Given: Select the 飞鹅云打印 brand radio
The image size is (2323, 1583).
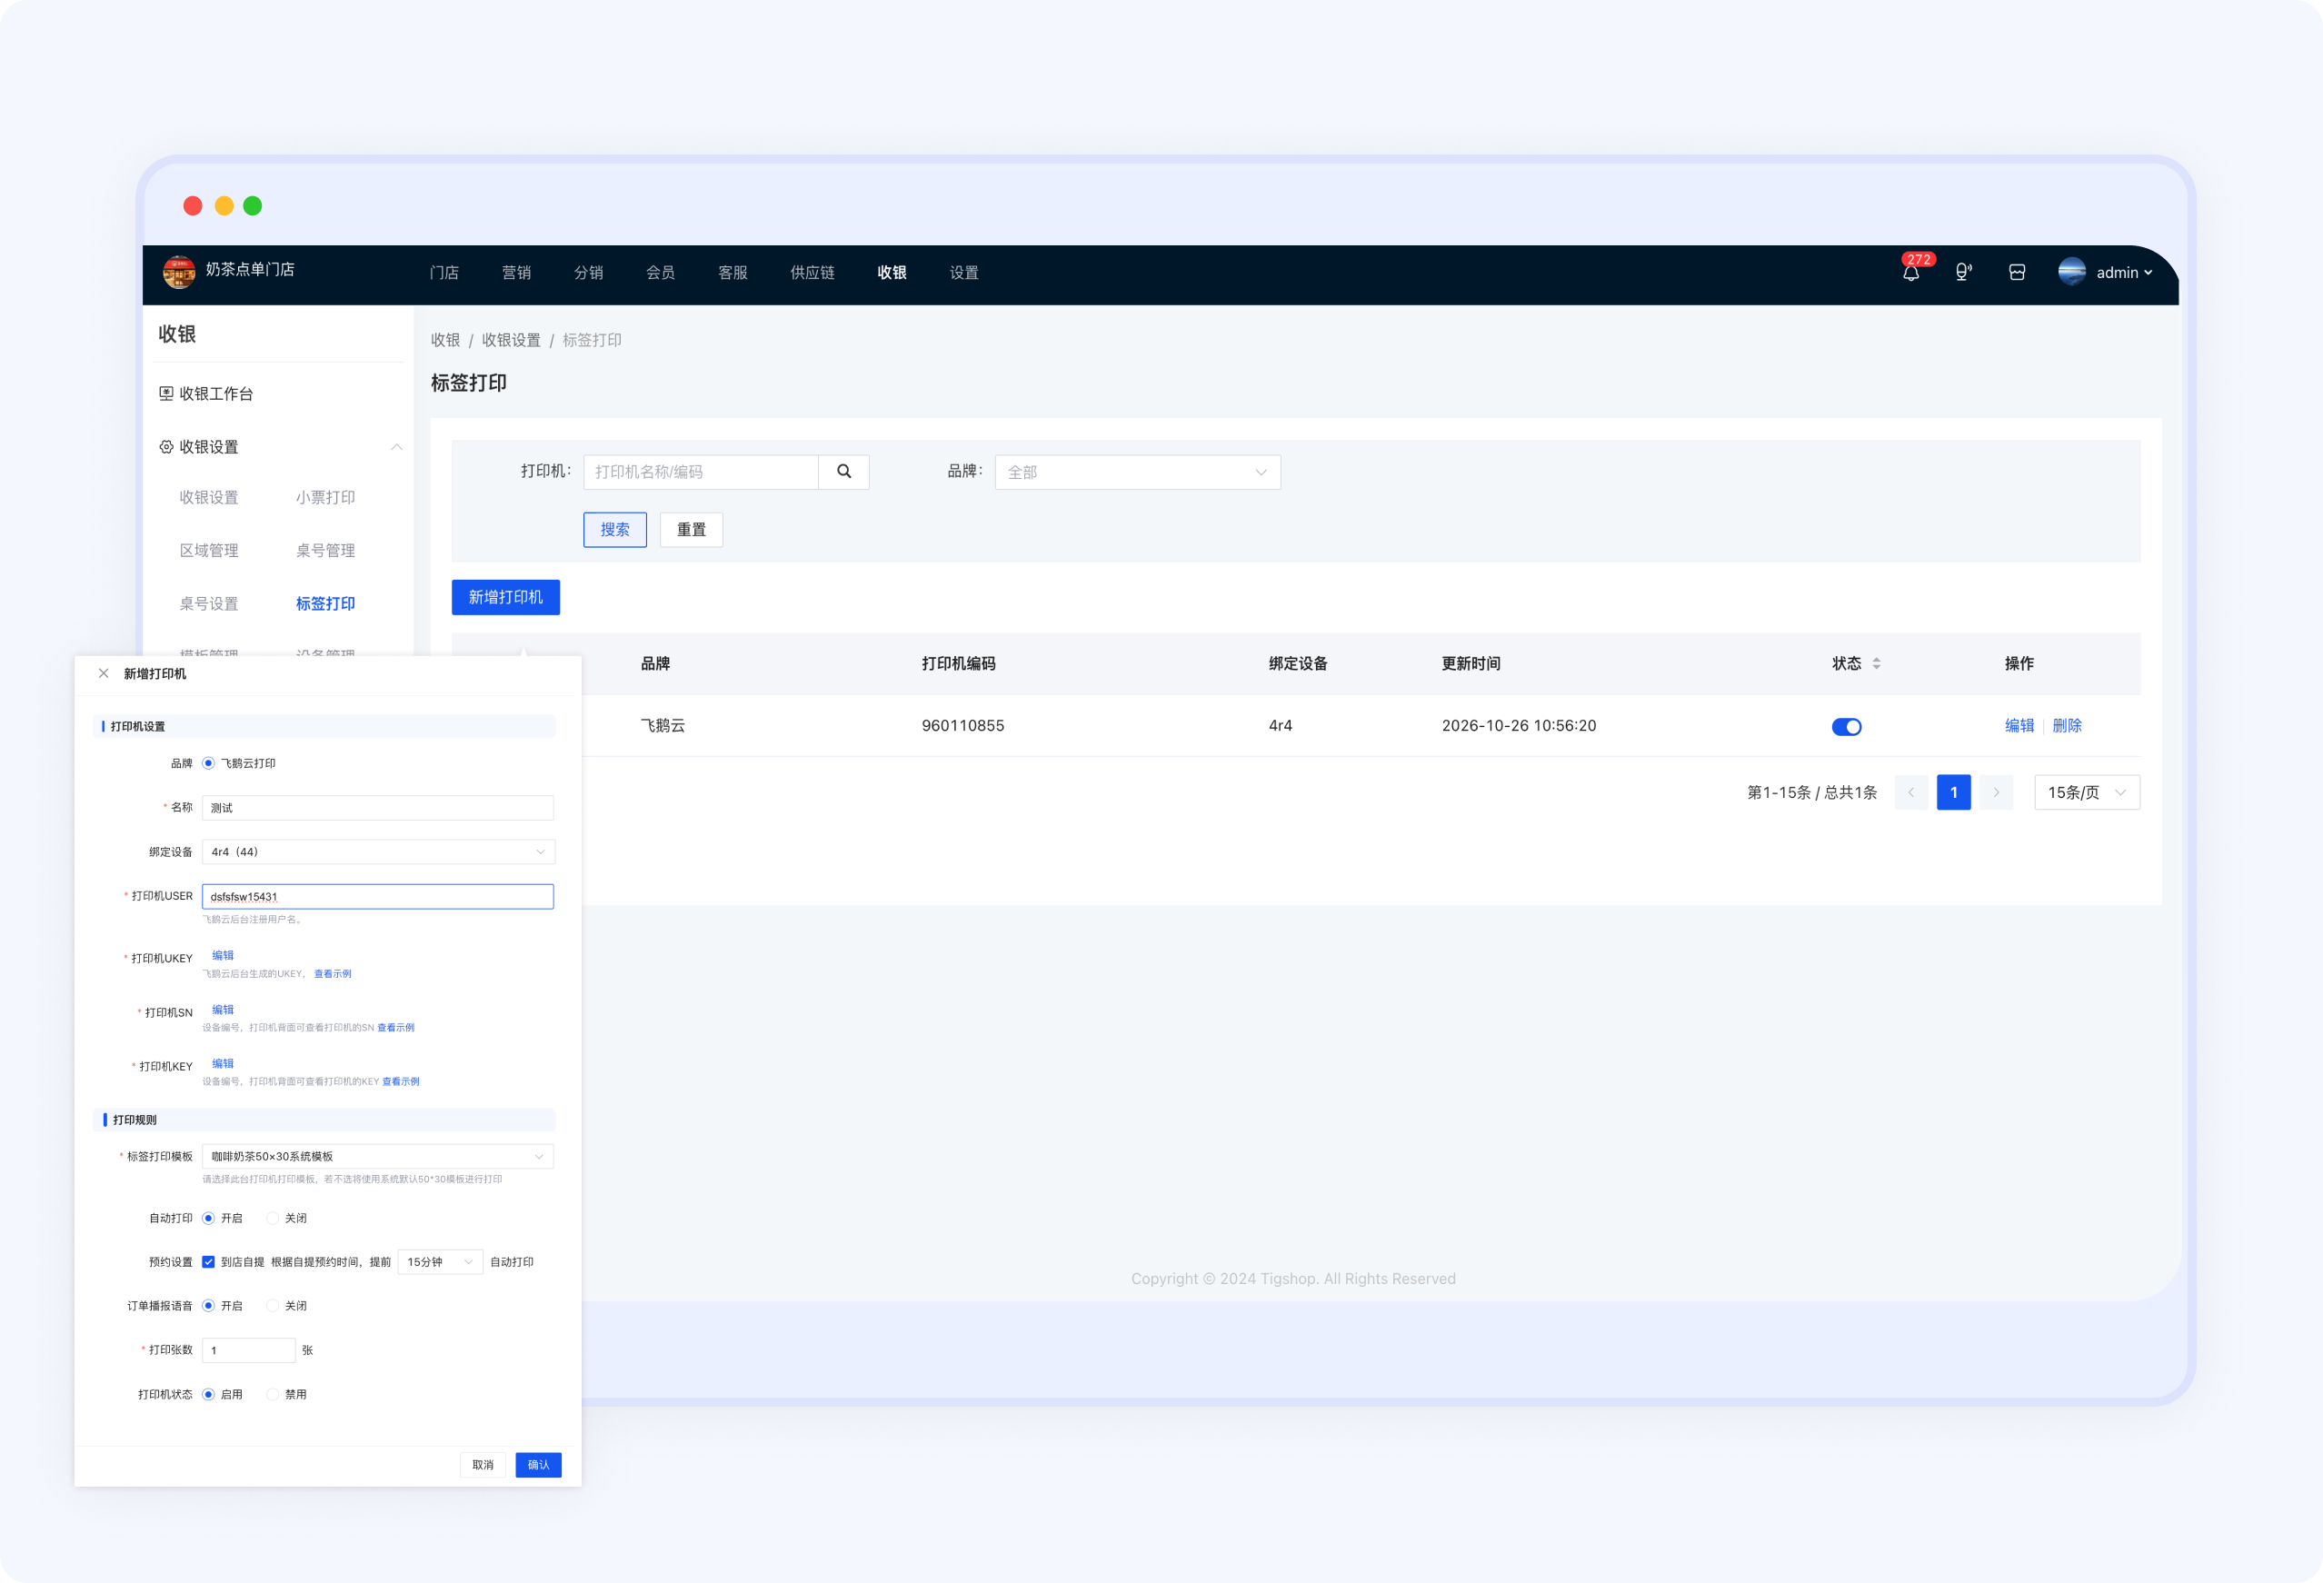Looking at the screenshot, I should pyautogui.click(x=208, y=763).
